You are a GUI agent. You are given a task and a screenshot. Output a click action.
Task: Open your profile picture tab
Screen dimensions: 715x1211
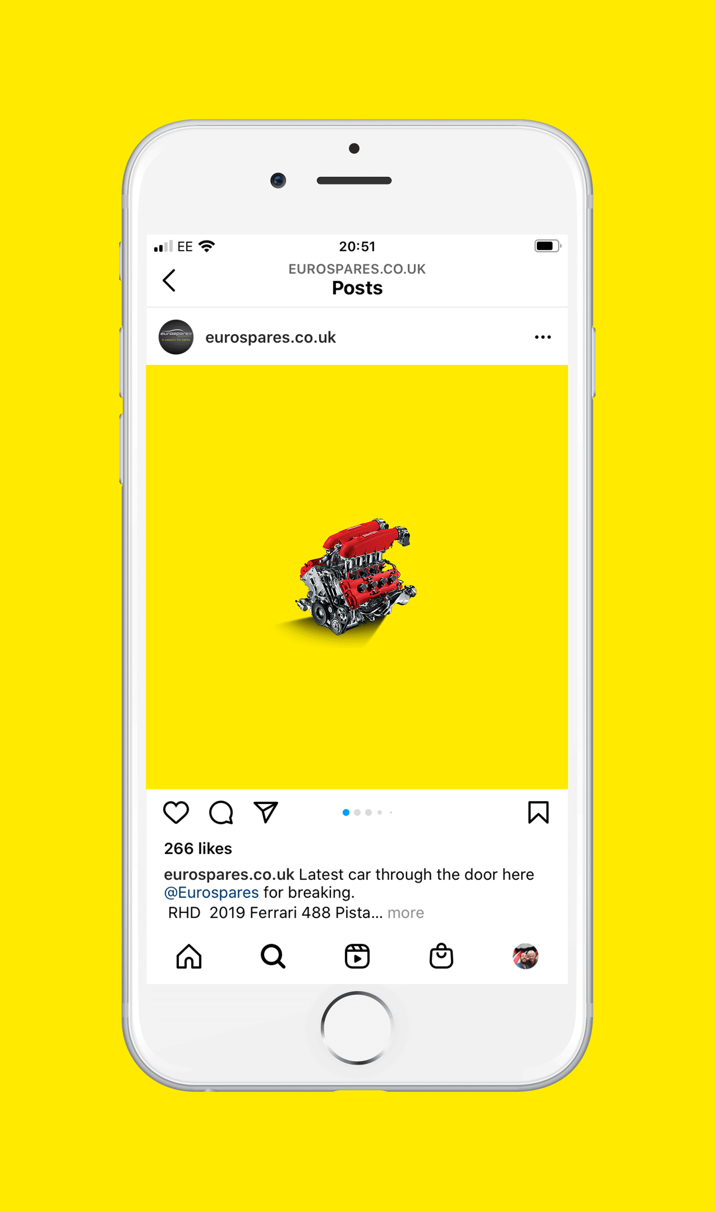[525, 956]
